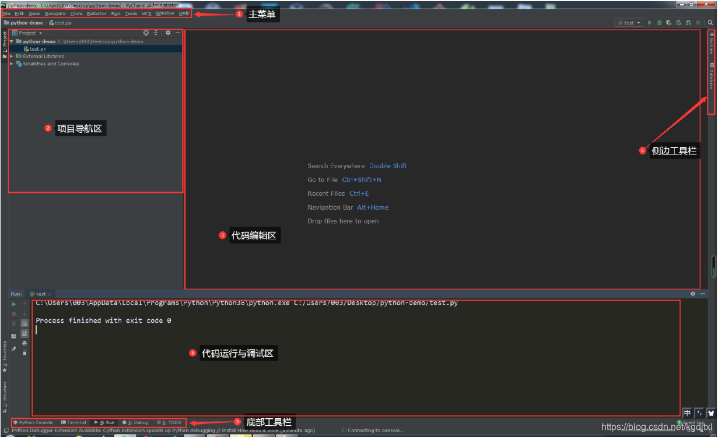Screen dimensions: 718x438
Task: Close the test tab in the Run panel
Action: pos(50,294)
